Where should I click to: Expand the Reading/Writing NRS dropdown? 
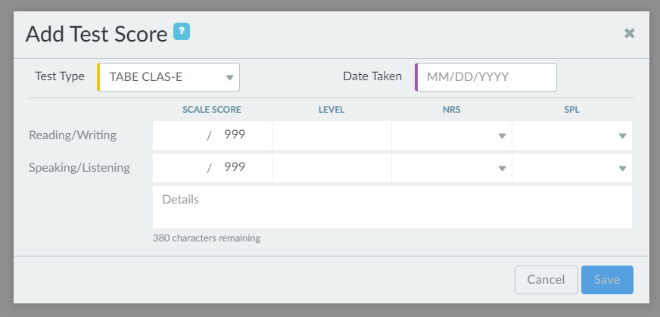click(452, 135)
